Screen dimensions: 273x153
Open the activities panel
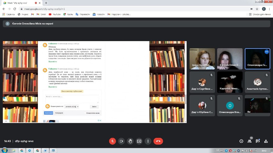point(266,141)
